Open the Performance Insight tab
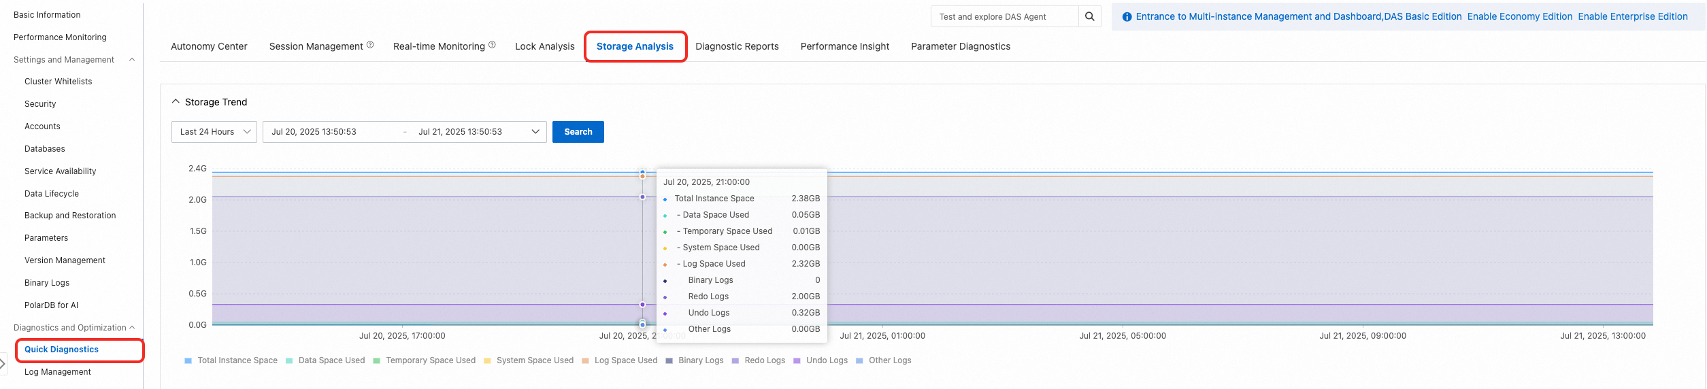 click(x=844, y=46)
